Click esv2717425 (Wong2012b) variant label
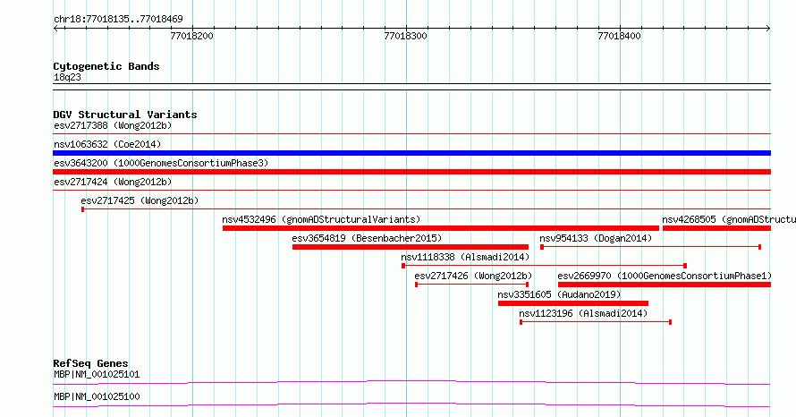This screenshot has width=796, height=417. click(x=140, y=200)
